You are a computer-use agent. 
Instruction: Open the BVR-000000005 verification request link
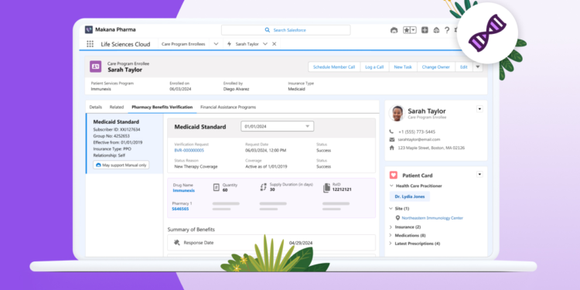tap(189, 150)
